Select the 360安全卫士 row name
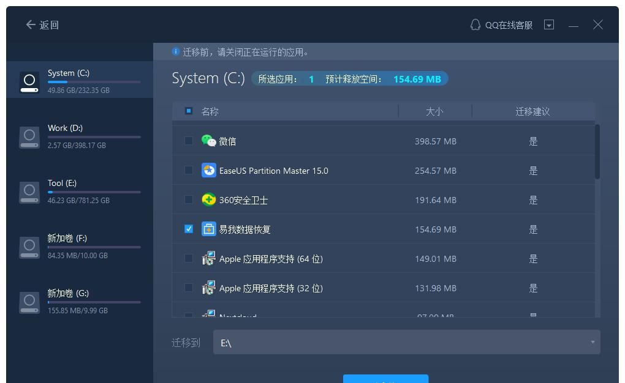Screen dimensions: 625x383 (x=243, y=200)
